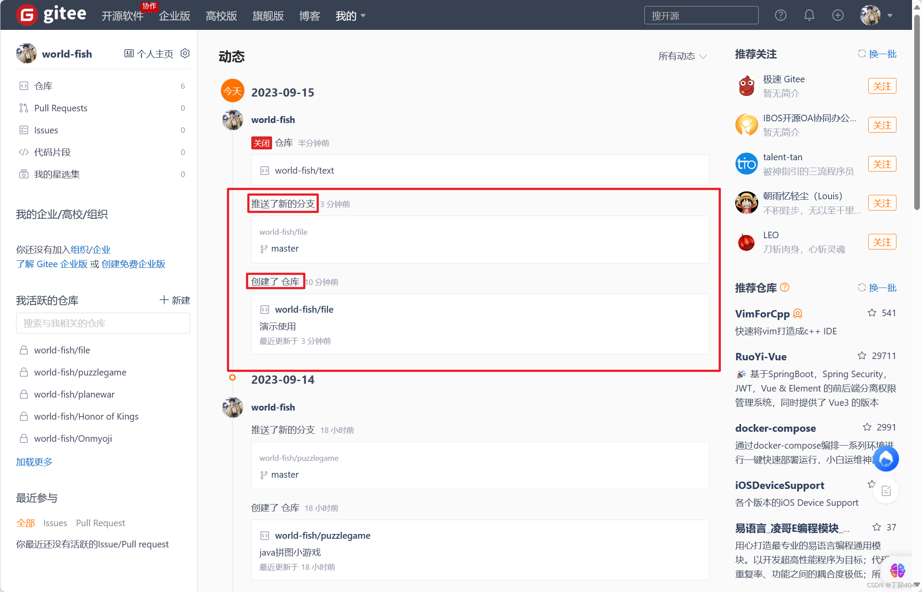Image resolution: width=922 pixels, height=592 pixels.
Task: Select the 代码片段 sidebar icon
Action: click(24, 152)
